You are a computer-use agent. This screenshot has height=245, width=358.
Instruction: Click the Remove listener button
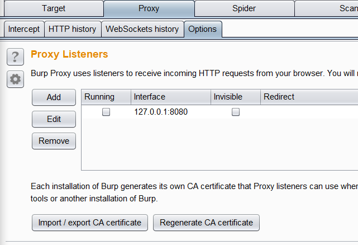click(x=54, y=141)
